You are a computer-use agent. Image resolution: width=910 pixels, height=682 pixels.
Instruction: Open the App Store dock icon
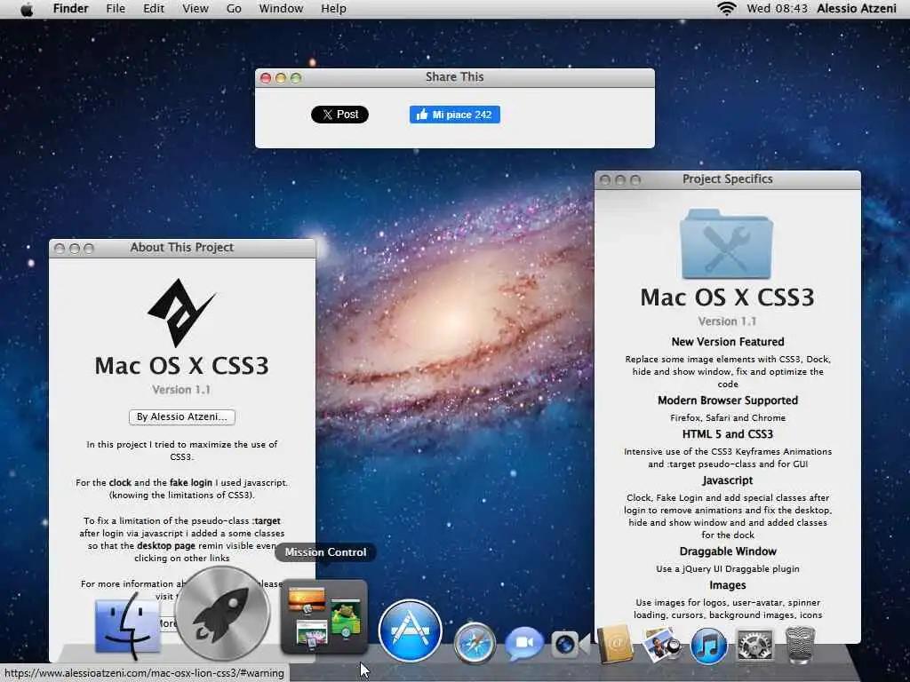coord(410,630)
